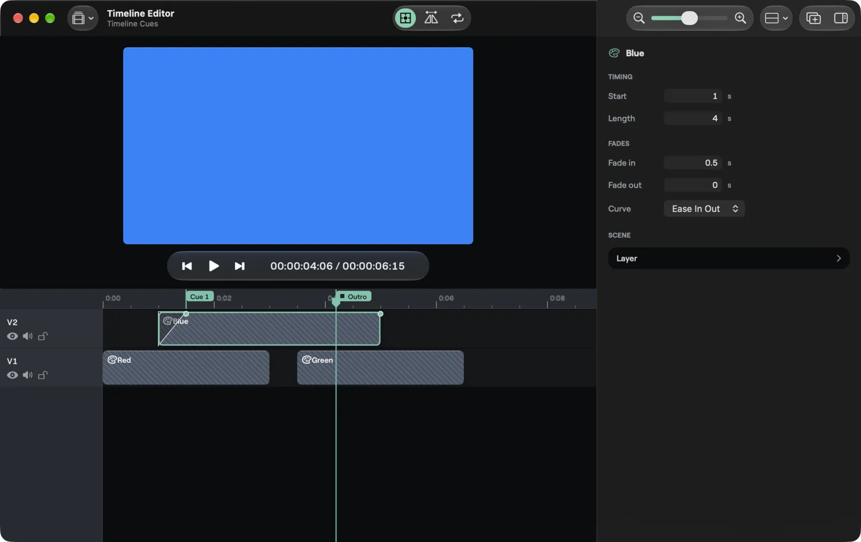Click the Fade in input field

tap(693, 163)
